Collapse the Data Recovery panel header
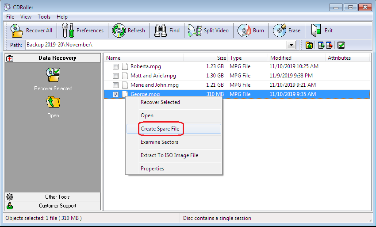The image size is (376, 227). (53, 58)
